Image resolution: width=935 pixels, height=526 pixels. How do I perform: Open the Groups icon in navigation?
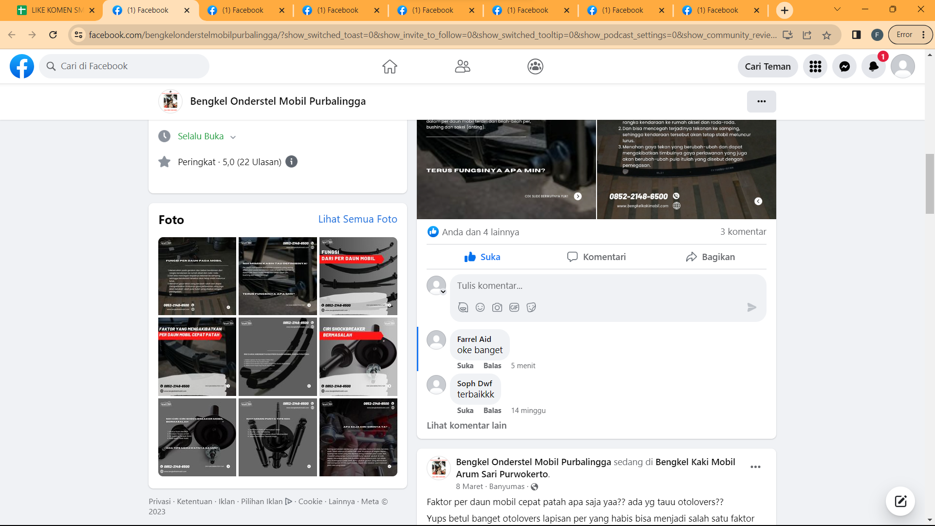[x=535, y=66]
